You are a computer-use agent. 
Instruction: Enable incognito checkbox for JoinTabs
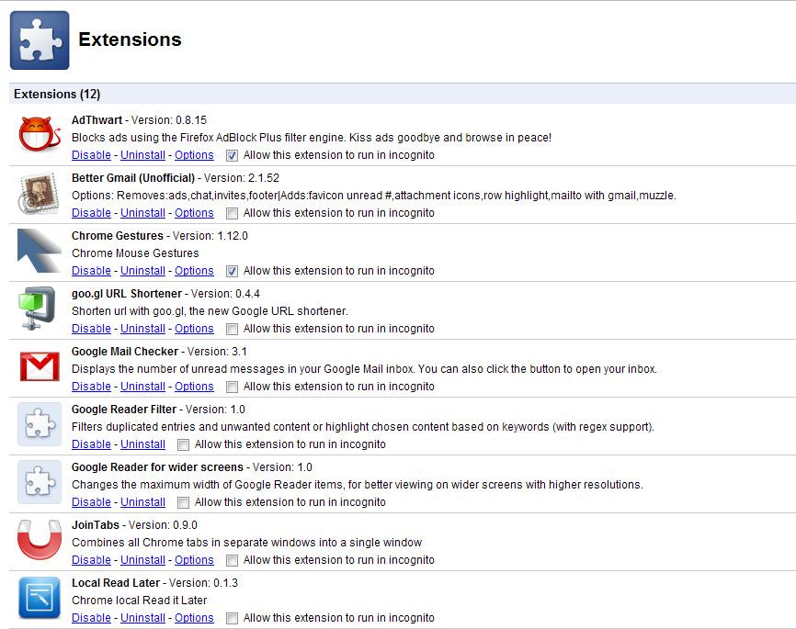tap(232, 560)
